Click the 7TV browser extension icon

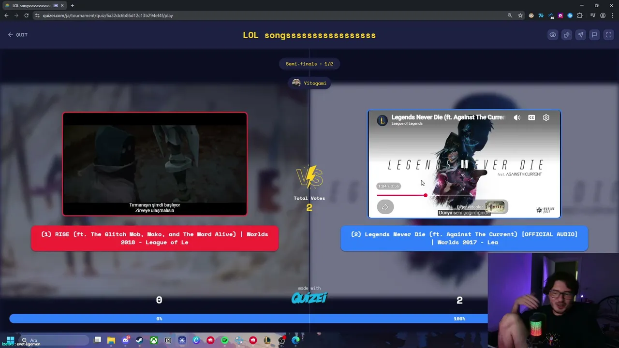(541, 15)
